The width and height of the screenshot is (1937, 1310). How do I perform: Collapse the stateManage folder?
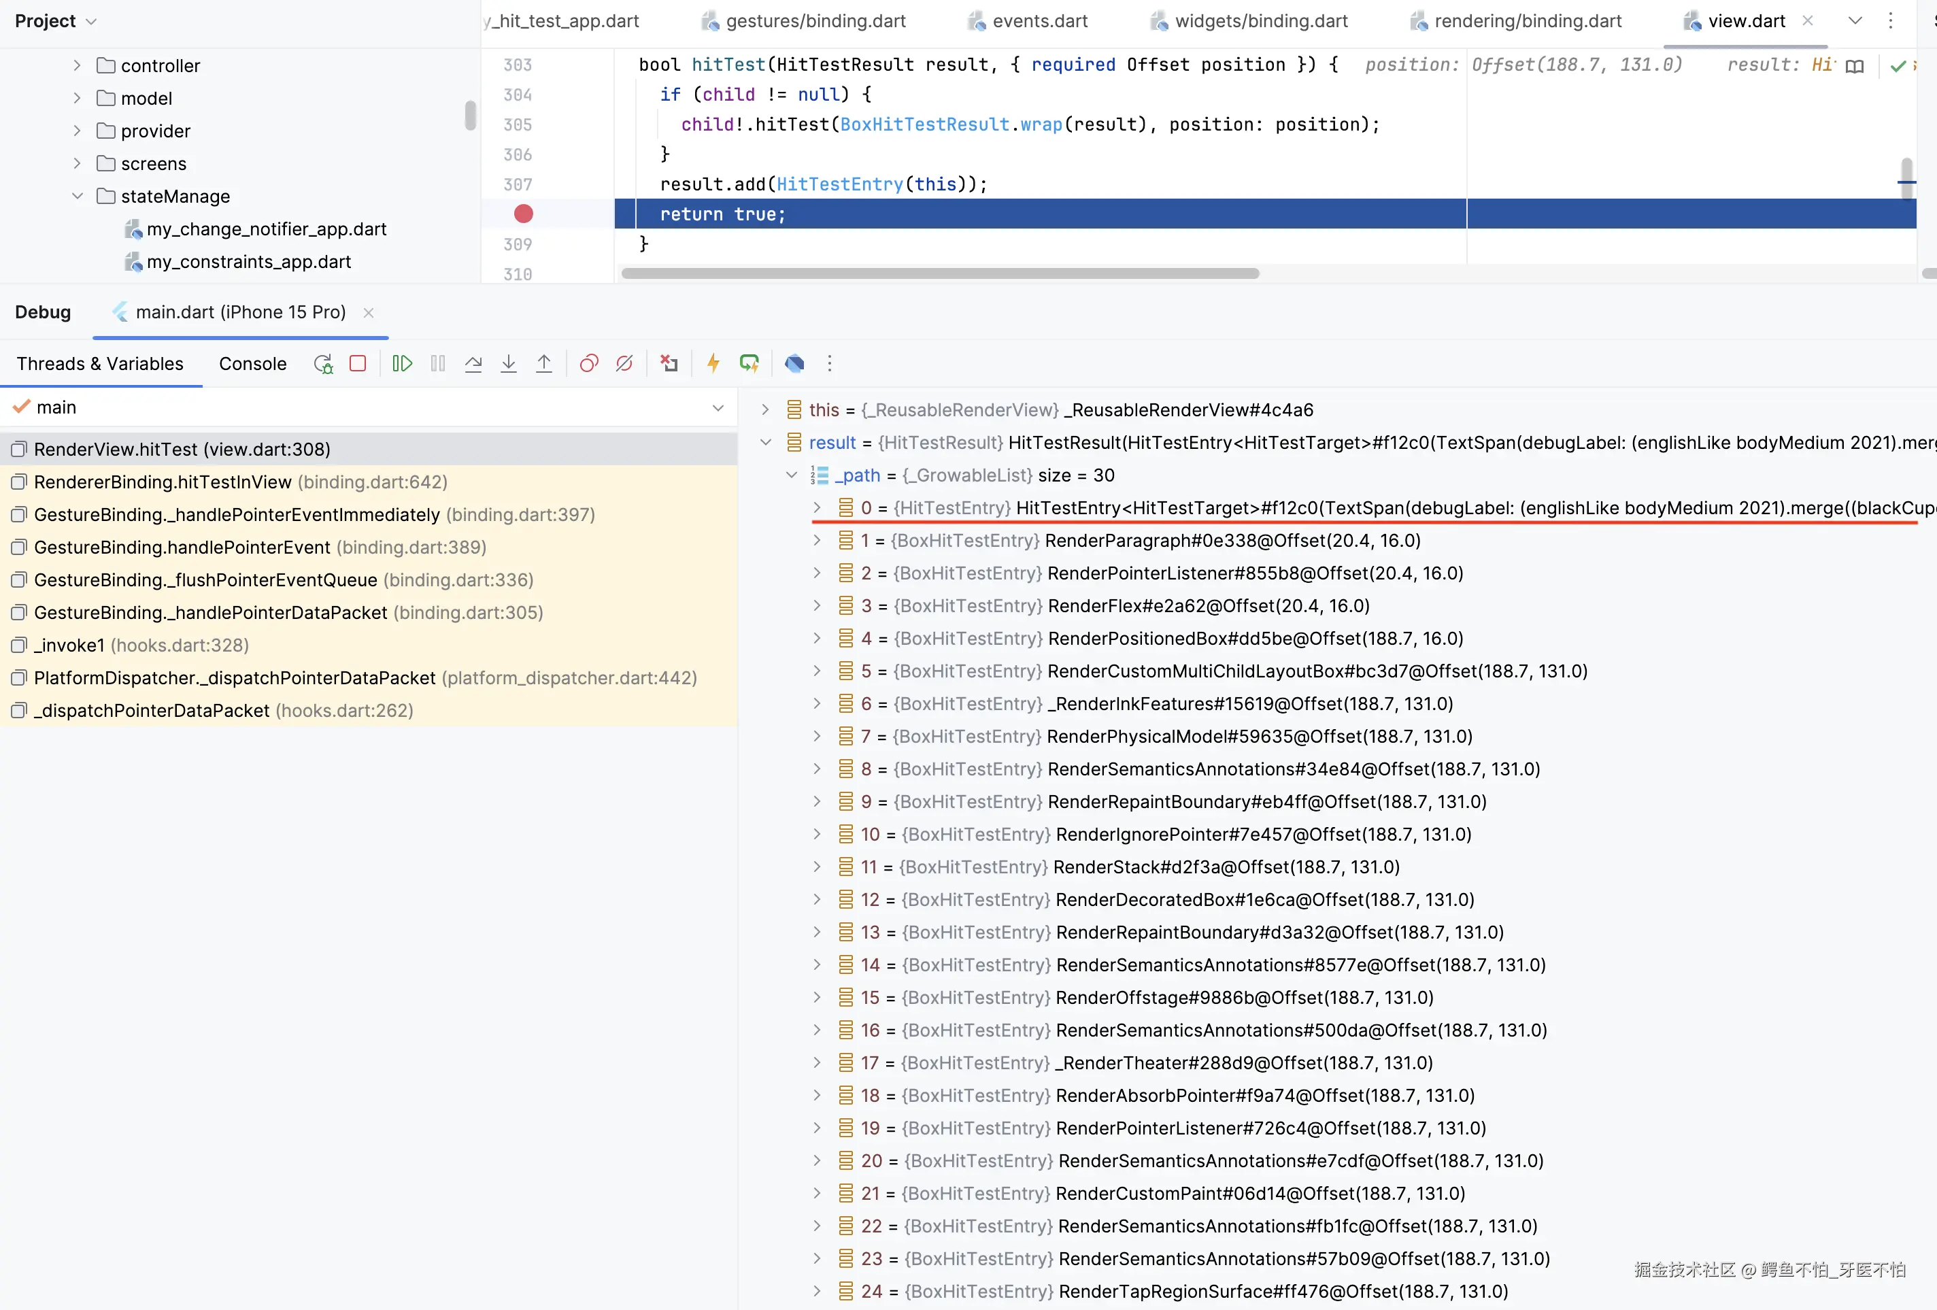pyautogui.click(x=78, y=197)
